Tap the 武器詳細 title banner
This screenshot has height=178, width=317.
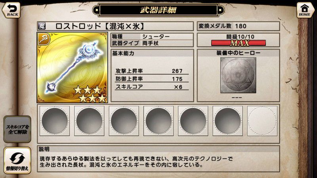click(158, 10)
